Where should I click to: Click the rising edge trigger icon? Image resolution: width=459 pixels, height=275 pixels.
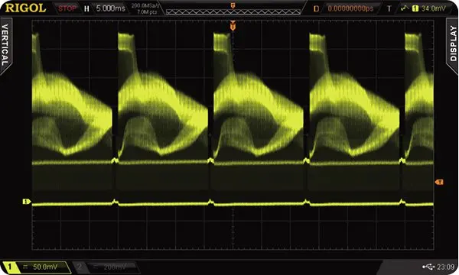tap(405, 8)
